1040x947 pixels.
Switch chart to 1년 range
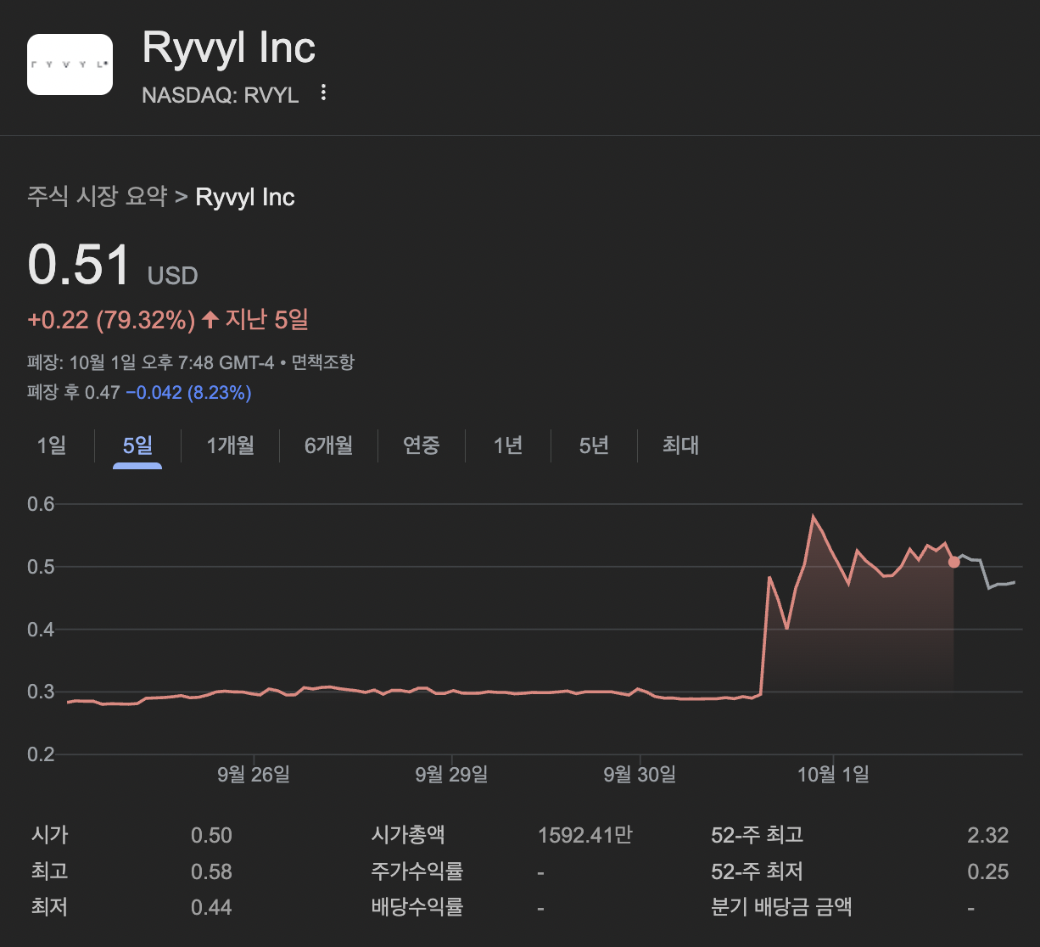[508, 445]
